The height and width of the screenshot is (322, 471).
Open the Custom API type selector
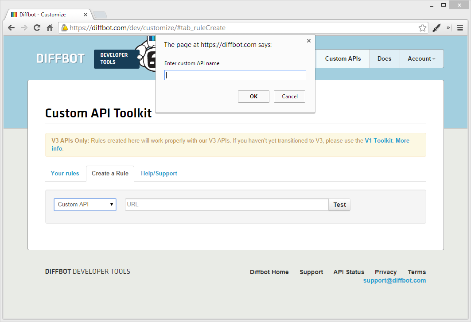point(85,204)
